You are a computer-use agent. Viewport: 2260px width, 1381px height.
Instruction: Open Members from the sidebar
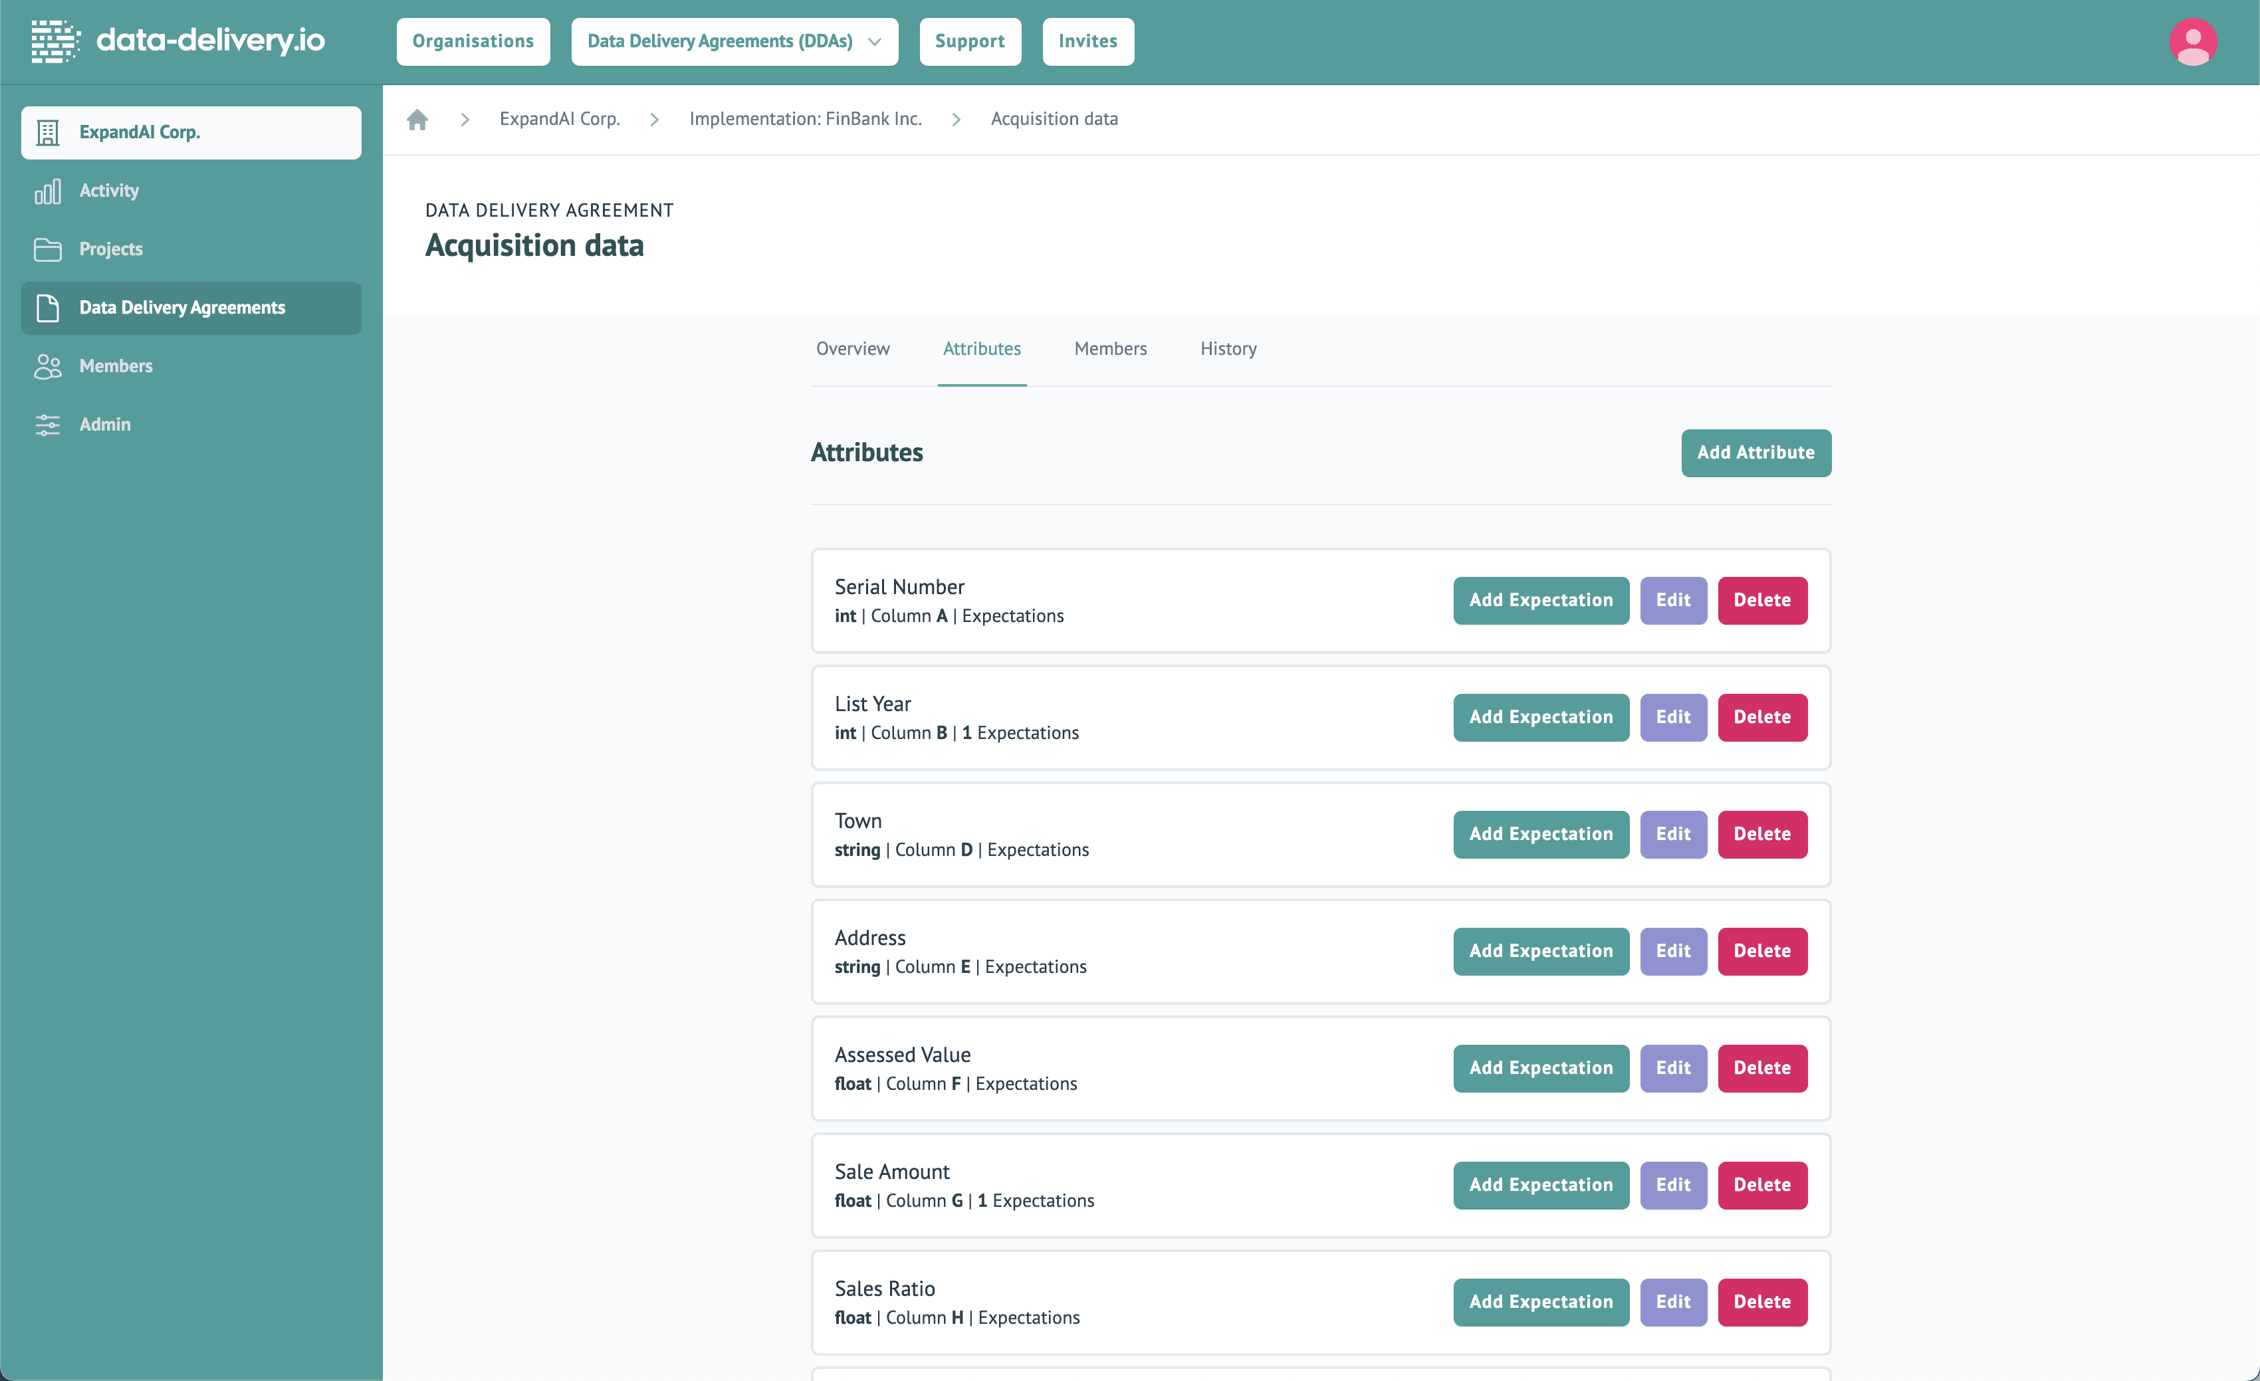click(x=116, y=366)
